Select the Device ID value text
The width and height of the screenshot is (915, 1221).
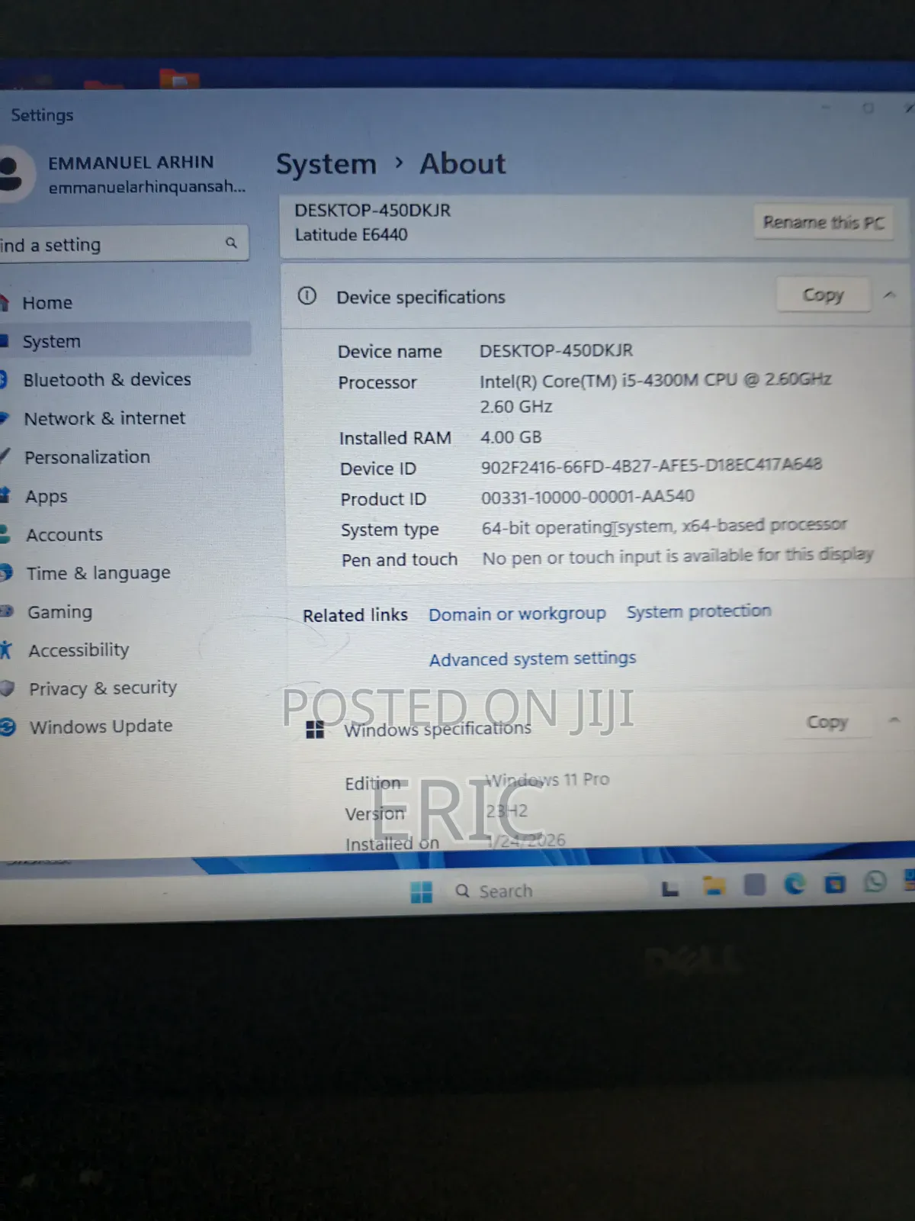651,466
